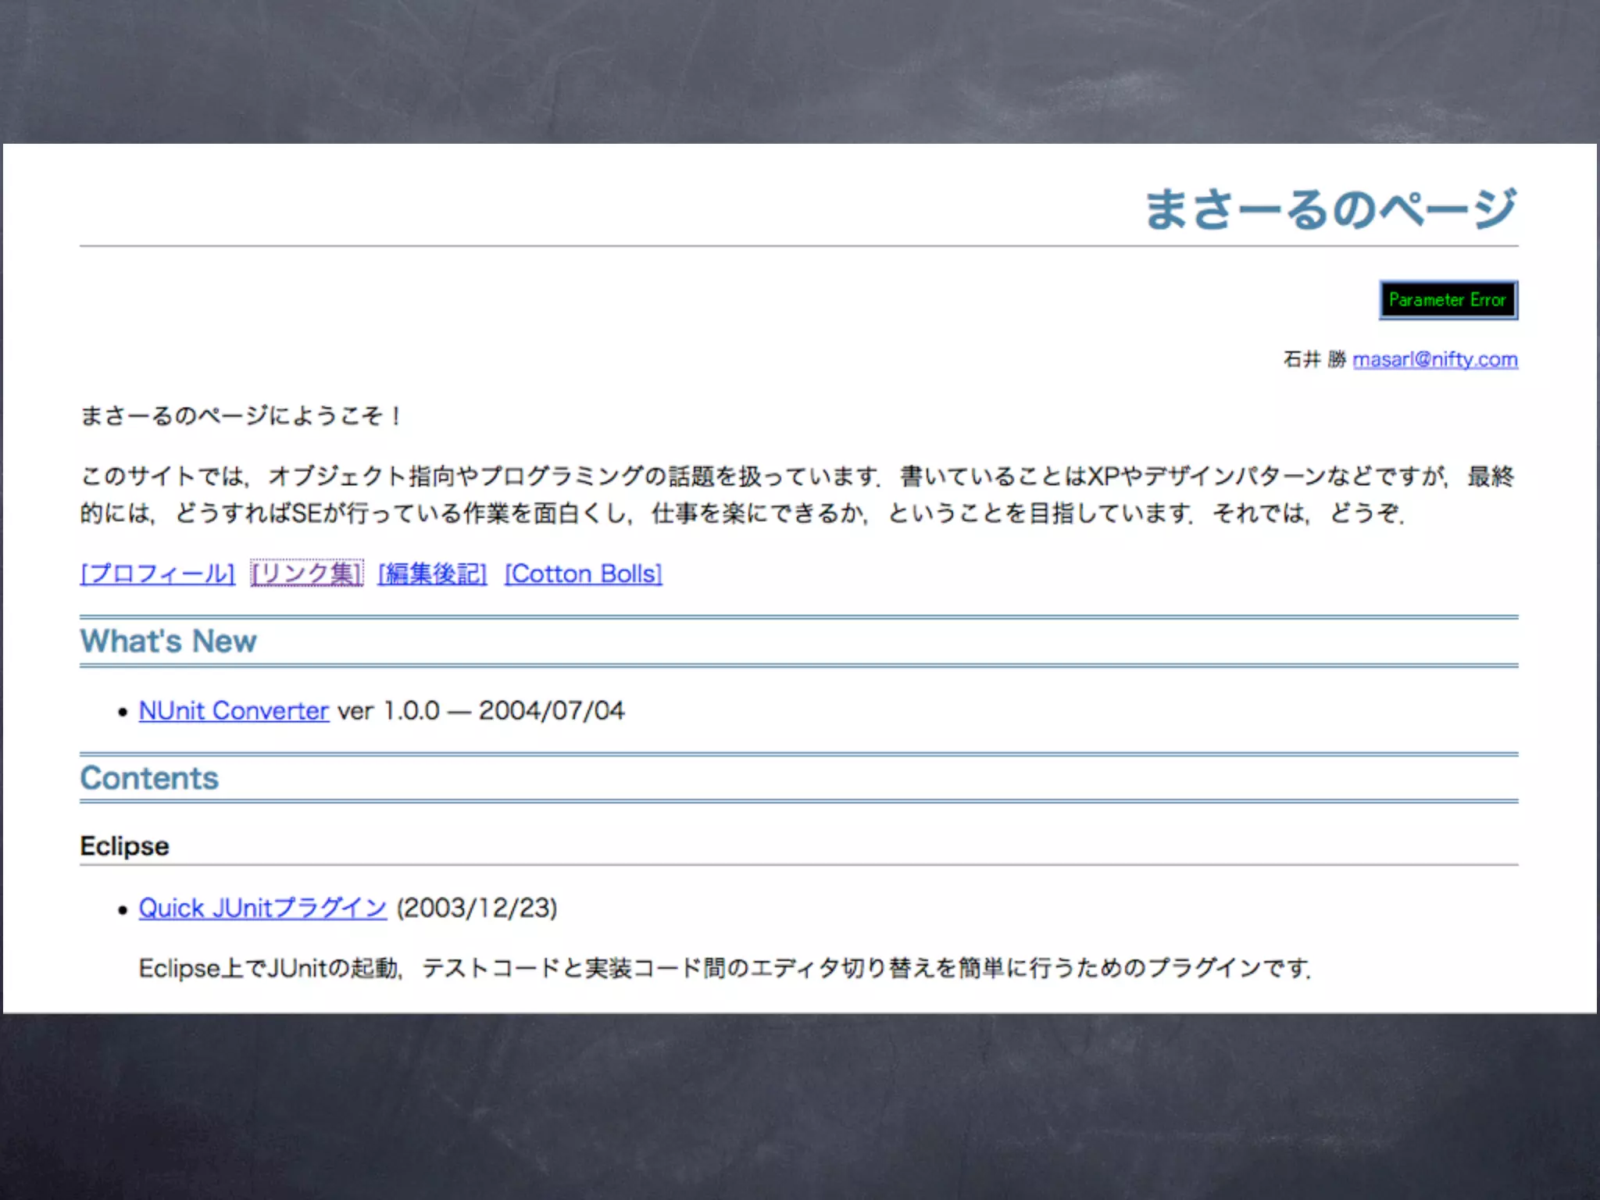Click the bullet before NUnit Converter

[123, 712]
